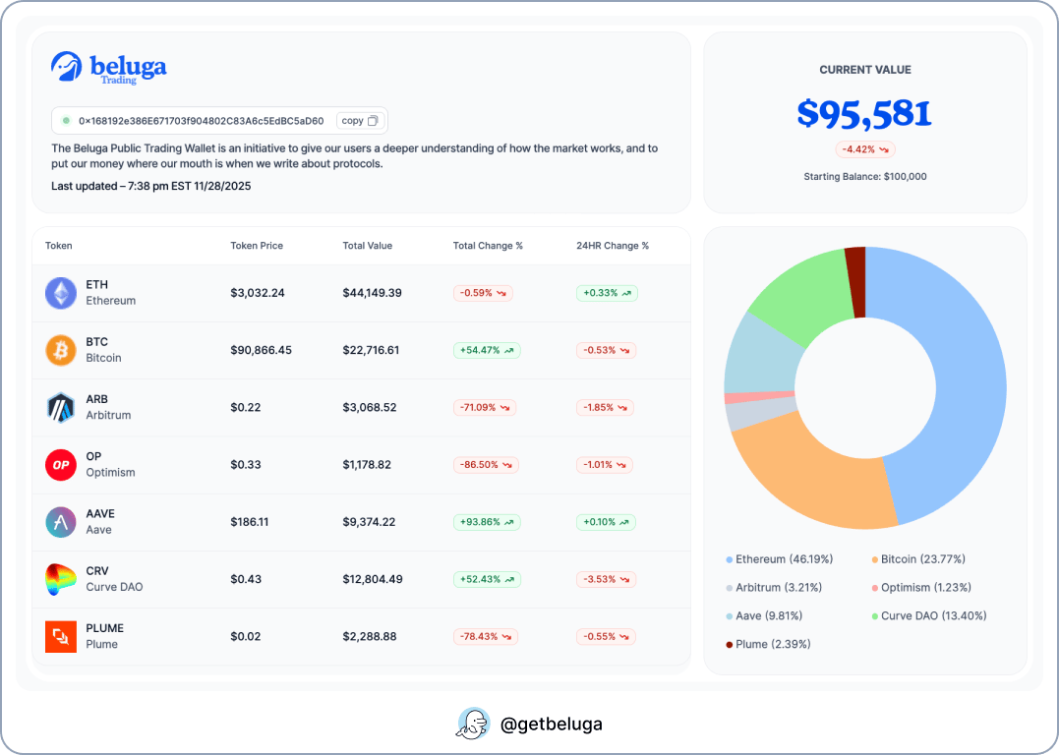Click AAVE total change +93.86% badge
Screen dimensions: 1059x755
[x=487, y=522]
